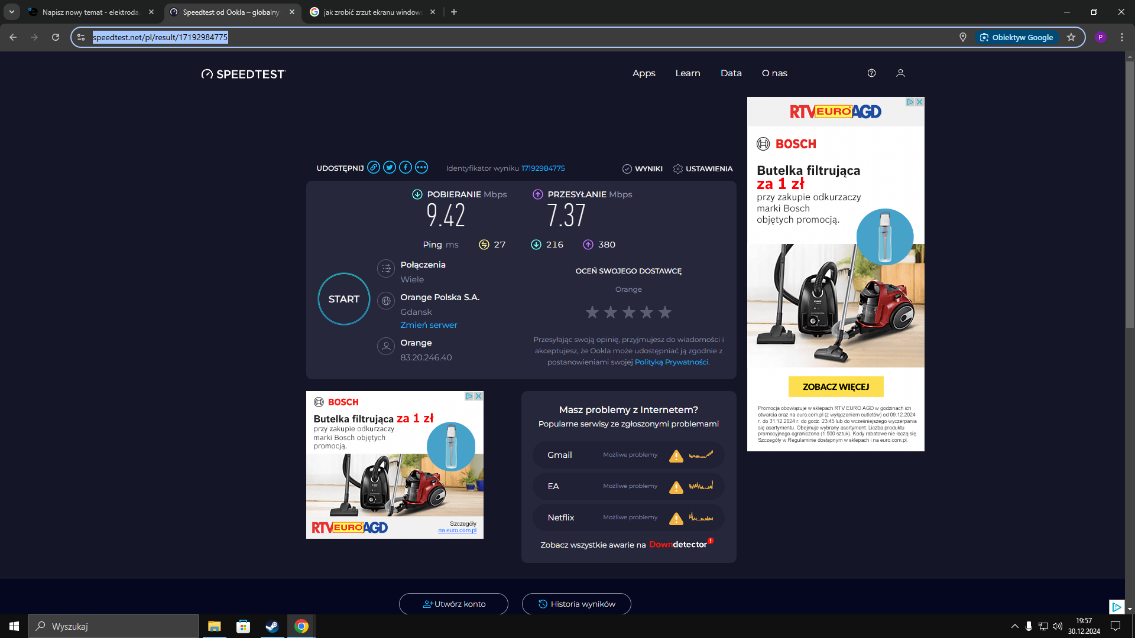Viewport: 1135px width, 638px height.
Task: Rate Orange with two stars
Action: [x=611, y=312]
